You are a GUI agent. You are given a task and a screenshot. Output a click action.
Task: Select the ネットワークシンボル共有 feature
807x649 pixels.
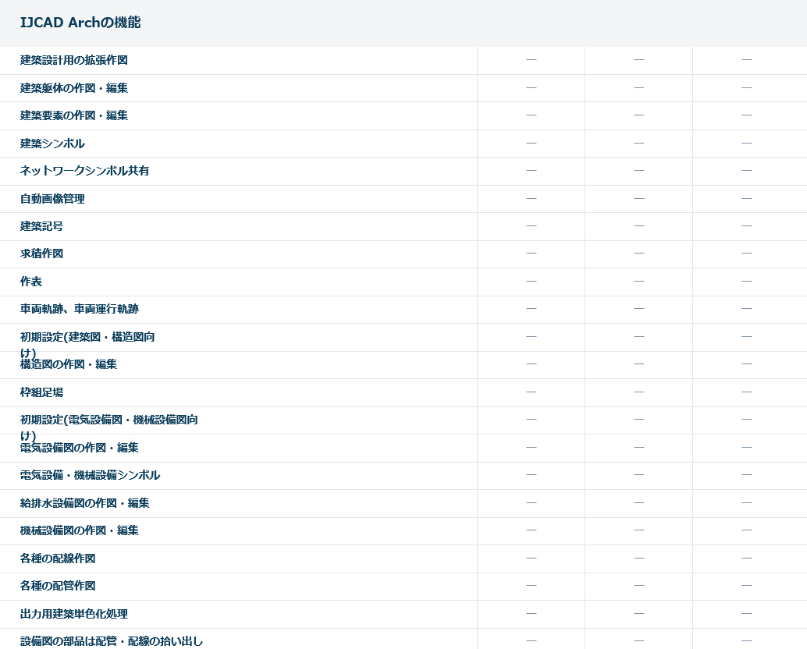(84, 171)
